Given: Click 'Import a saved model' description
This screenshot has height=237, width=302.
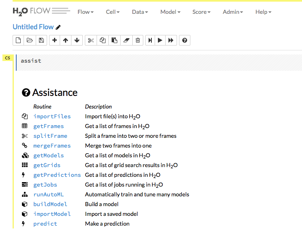Looking at the screenshot, I should click(x=111, y=214).
